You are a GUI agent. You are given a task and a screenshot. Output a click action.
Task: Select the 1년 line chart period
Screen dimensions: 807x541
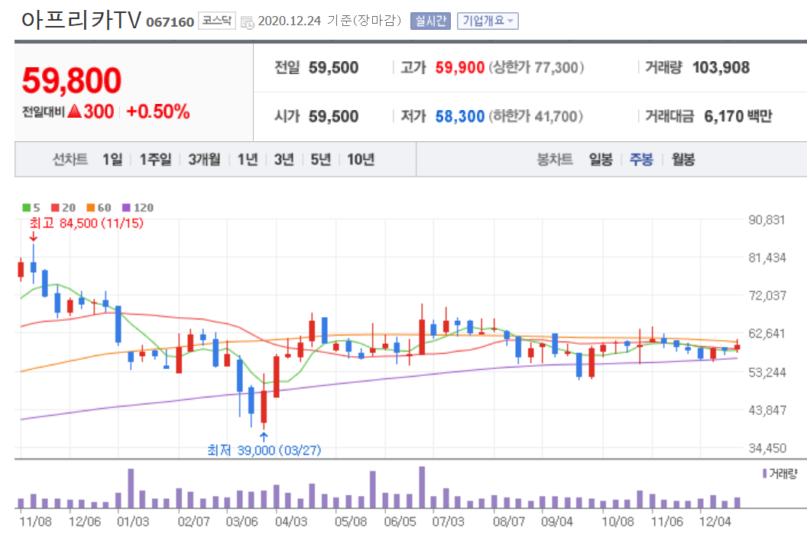click(247, 160)
